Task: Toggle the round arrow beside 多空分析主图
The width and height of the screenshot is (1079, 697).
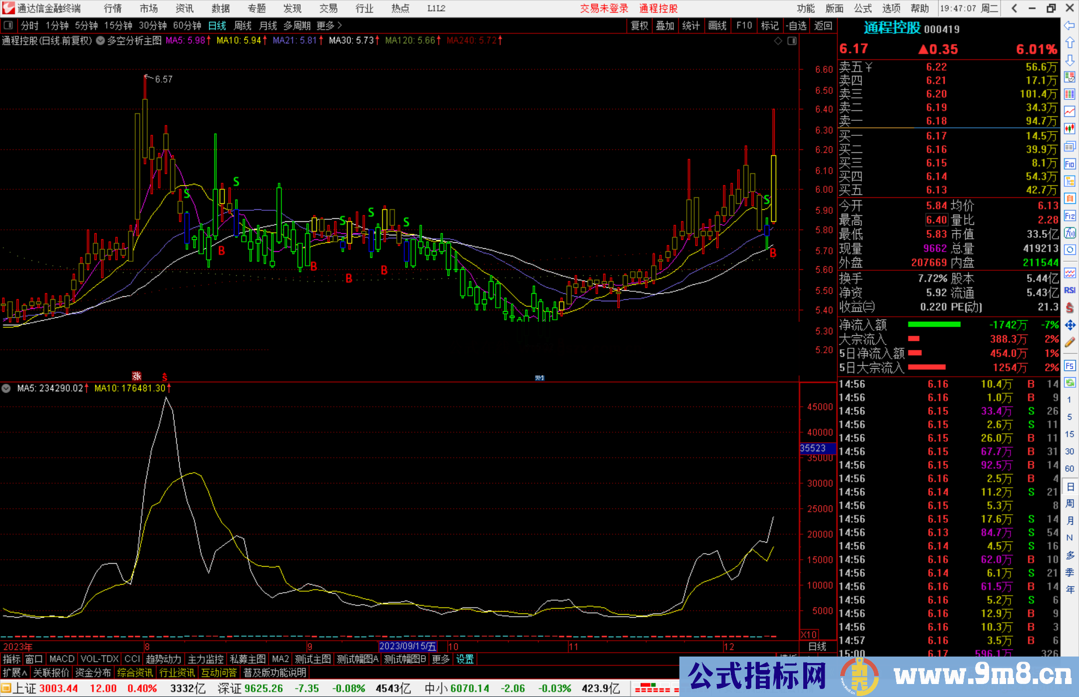Action: click(100, 40)
